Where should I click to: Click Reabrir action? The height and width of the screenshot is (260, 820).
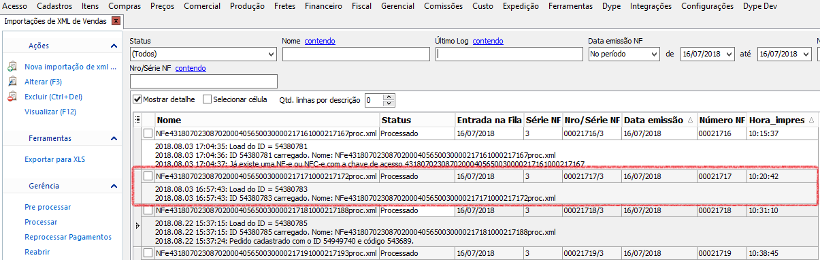37,252
